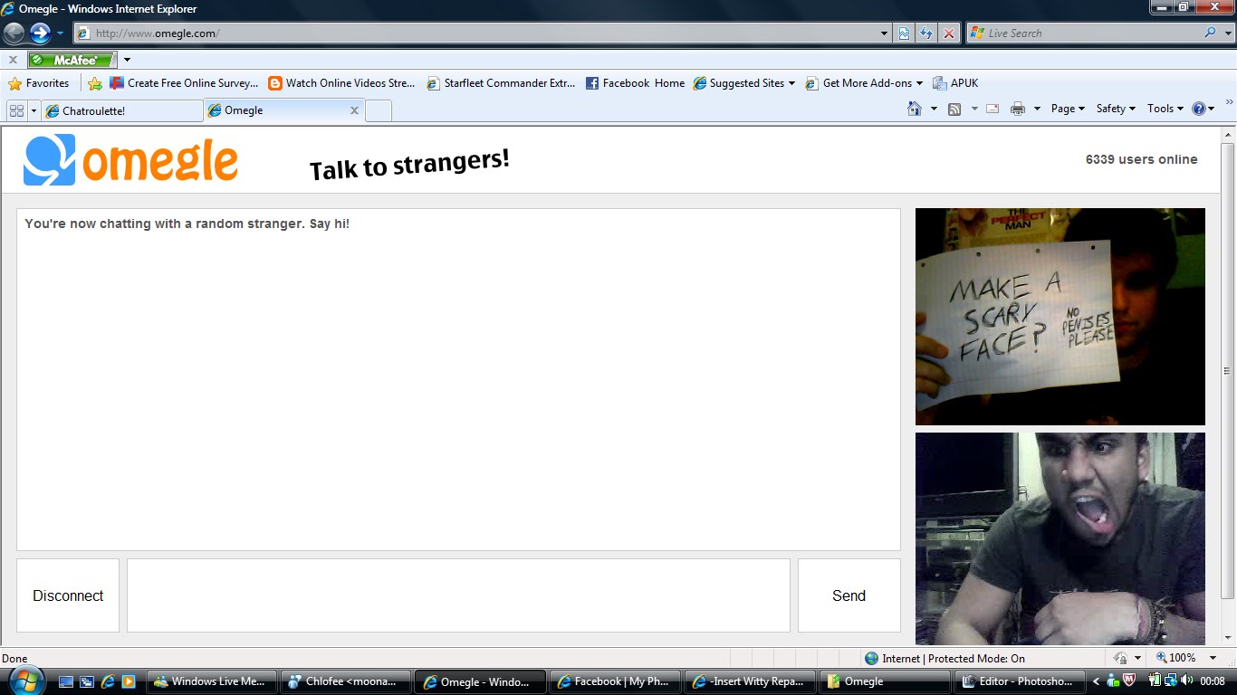
Task: Toggle Compatibility View broken-page icon
Action: pyautogui.click(x=904, y=33)
